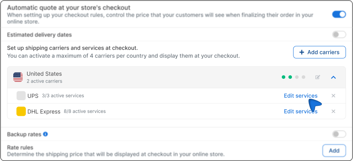The width and height of the screenshot is (353, 161).
Task: Click the first green carrier slot dot
Action: tap(283, 77)
